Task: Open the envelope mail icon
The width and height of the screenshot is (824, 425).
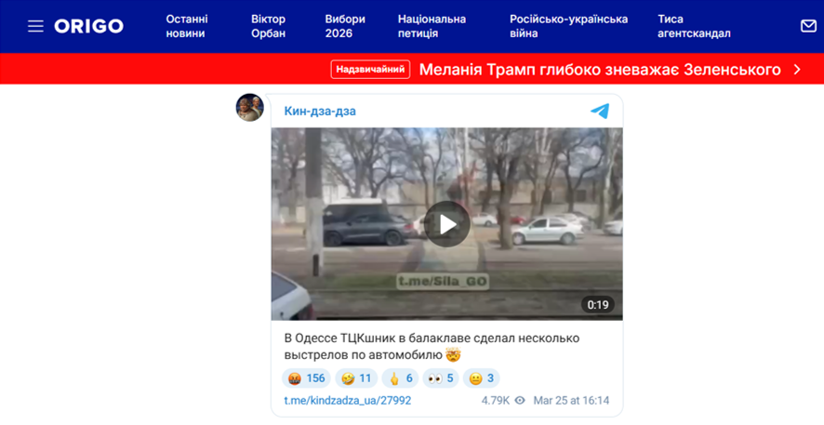Action: click(x=808, y=26)
